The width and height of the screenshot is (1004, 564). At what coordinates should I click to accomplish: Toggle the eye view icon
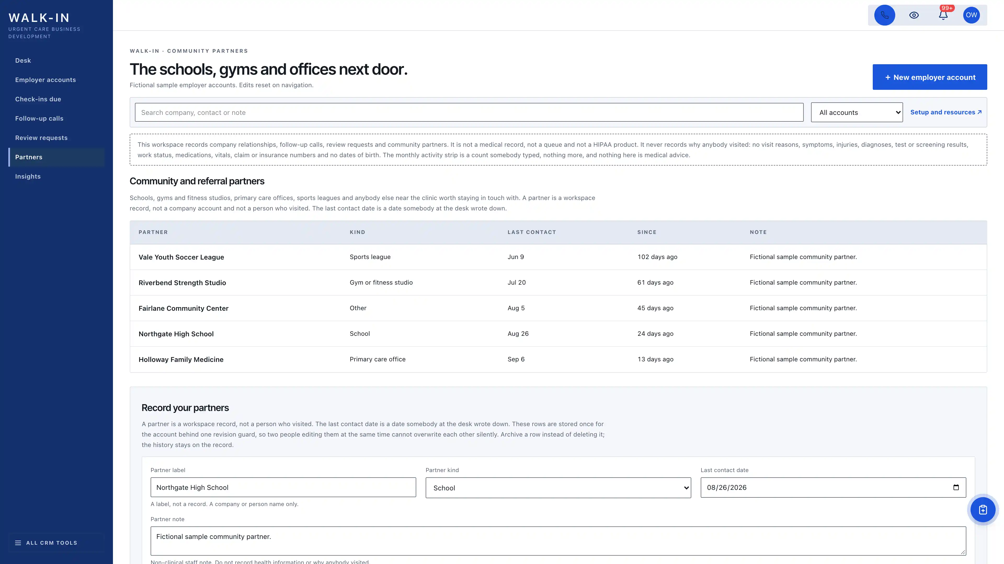click(x=914, y=15)
